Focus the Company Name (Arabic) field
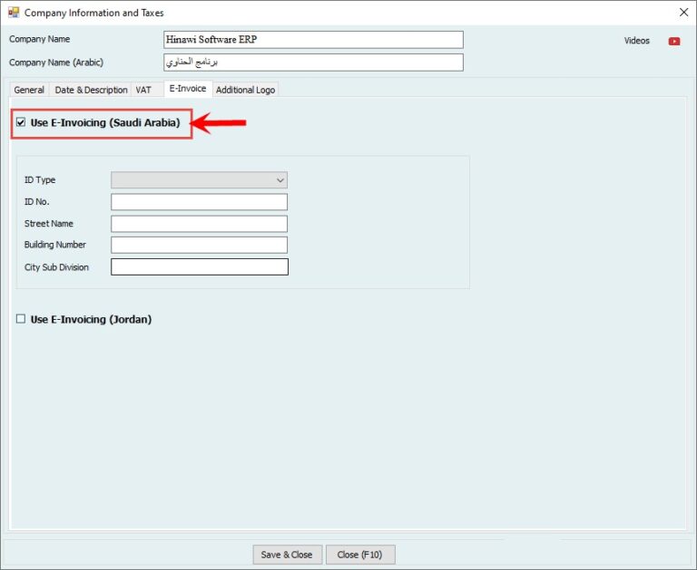 (x=313, y=63)
